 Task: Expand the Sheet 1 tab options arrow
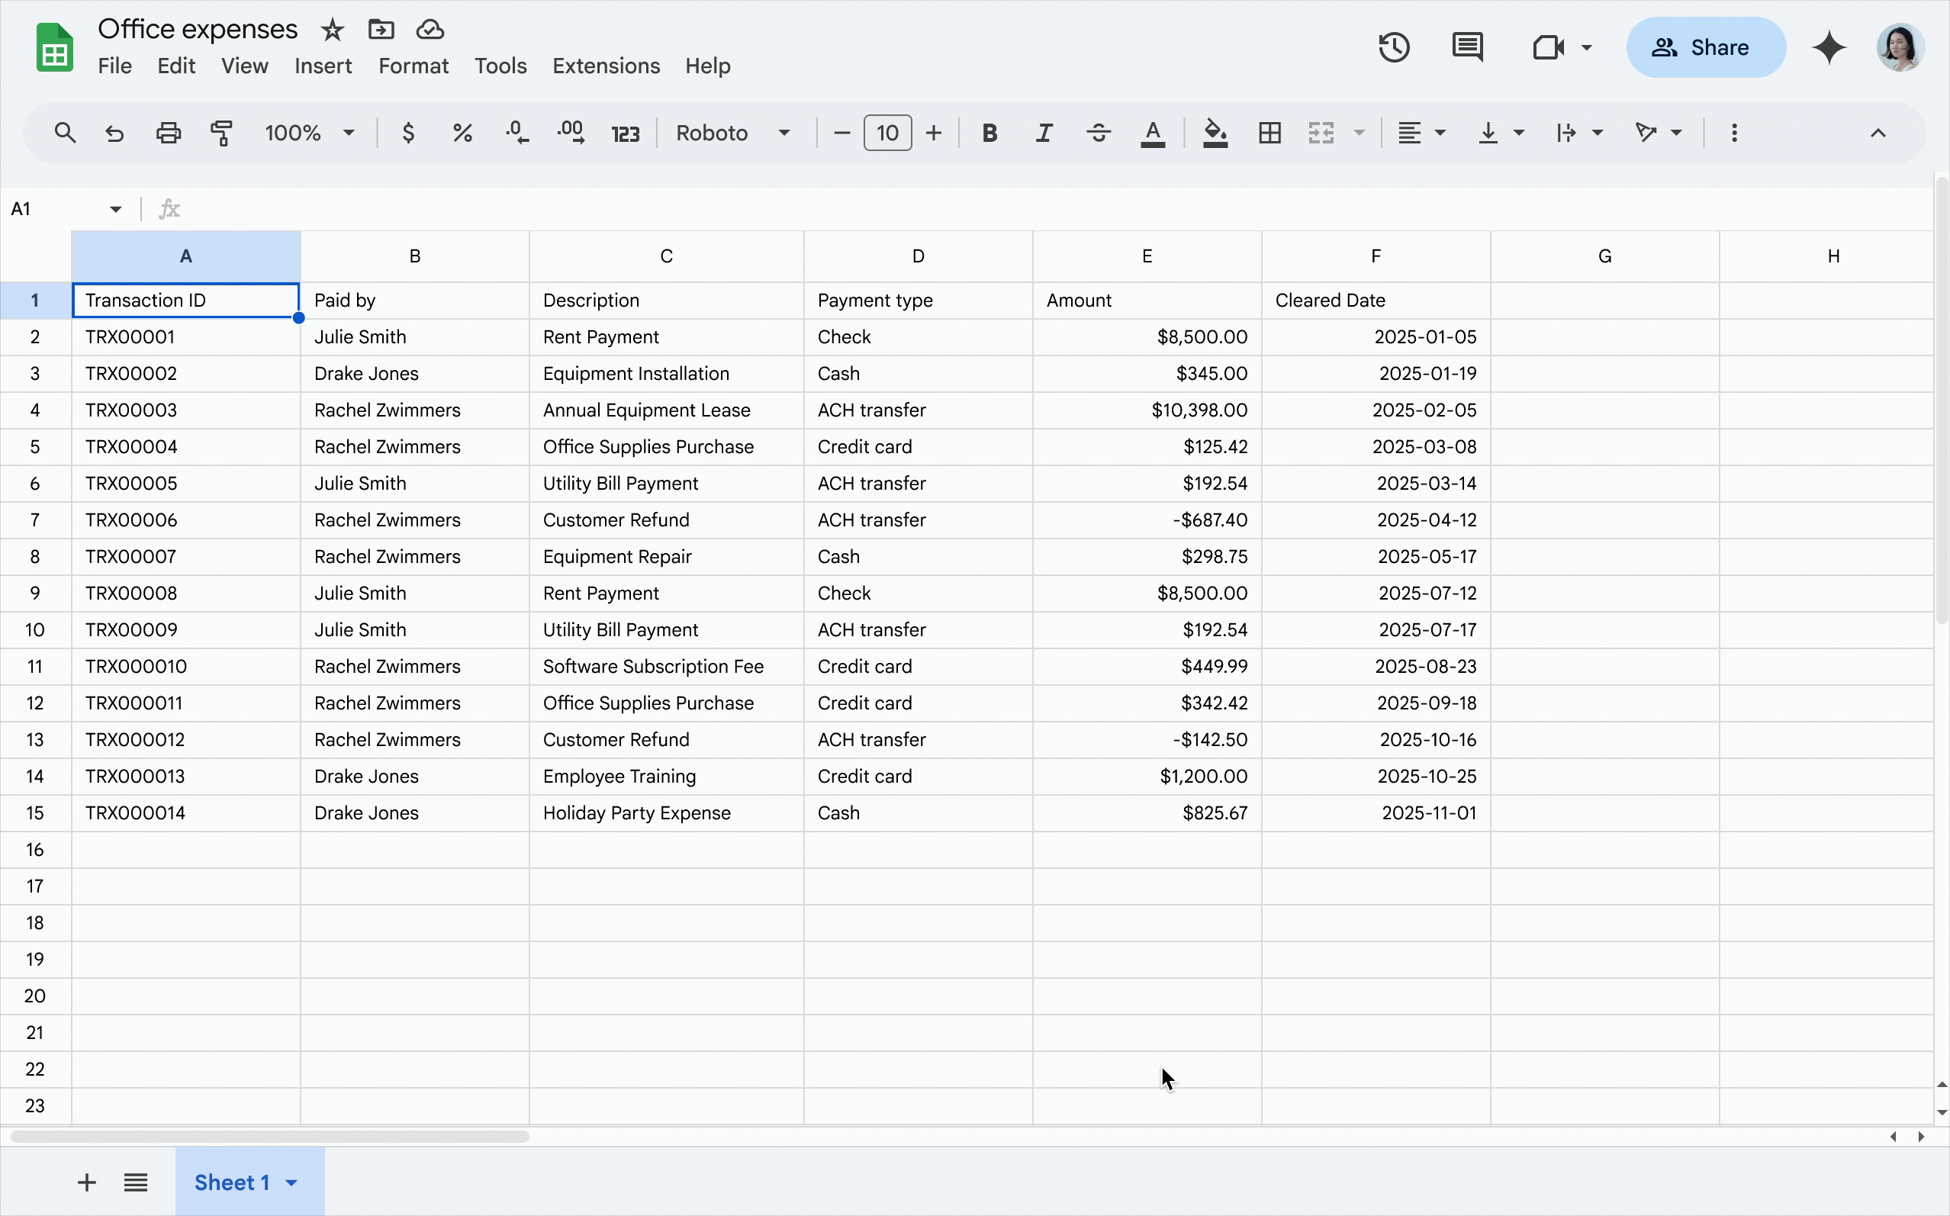coord(292,1182)
